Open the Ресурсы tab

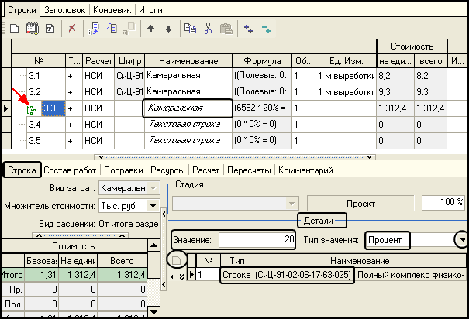point(165,170)
